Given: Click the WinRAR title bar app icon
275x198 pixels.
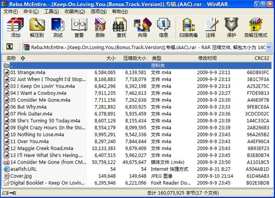Looking at the screenshot, I should pos(5,4).
